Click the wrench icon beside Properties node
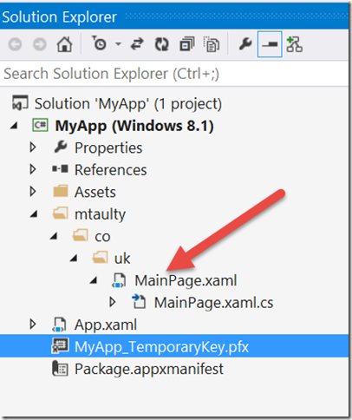The width and height of the screenshot is (352, 420). (x=61, y=147)
